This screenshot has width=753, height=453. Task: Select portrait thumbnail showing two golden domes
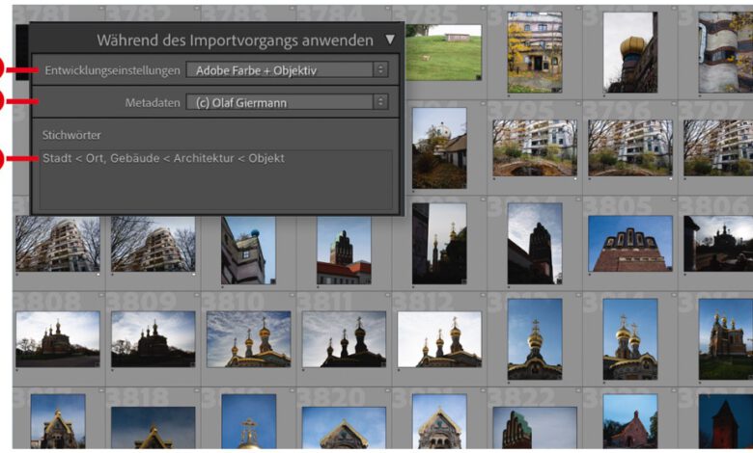pyautogui.click(x=629, y=338)
